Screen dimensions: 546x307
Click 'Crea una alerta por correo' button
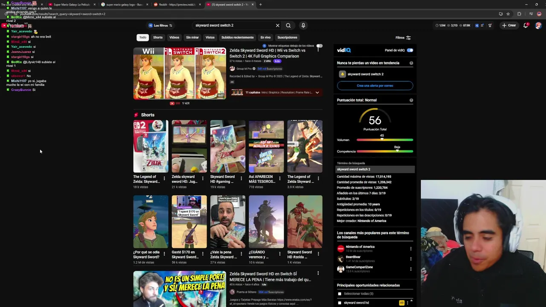tap(375, 86)
